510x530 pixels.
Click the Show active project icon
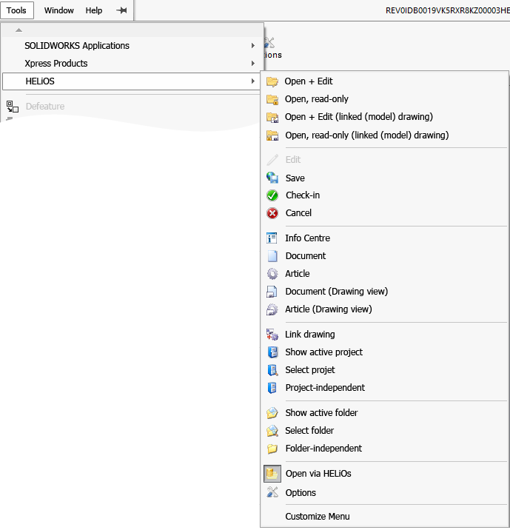(272, 352)
